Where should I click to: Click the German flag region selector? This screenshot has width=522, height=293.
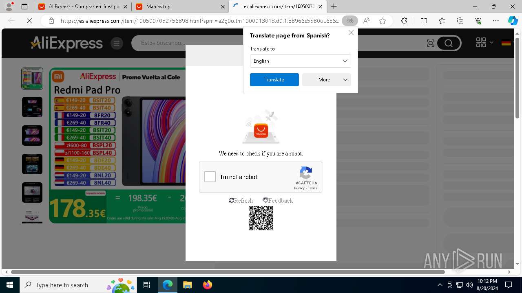pos(506,42)
